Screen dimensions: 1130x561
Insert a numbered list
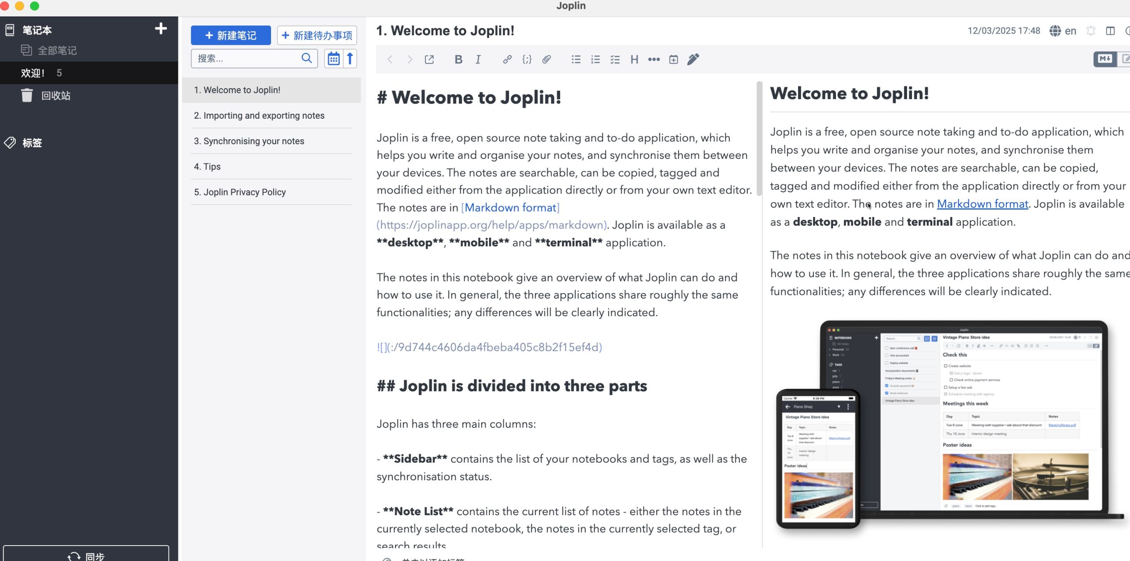pyautogui.click(x=595, y=60)
